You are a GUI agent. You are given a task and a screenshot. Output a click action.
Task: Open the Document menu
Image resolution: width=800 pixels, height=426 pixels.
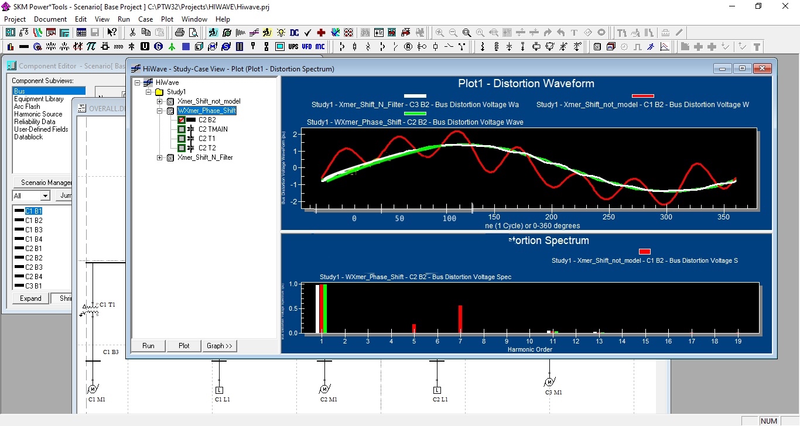coord(50,19)
